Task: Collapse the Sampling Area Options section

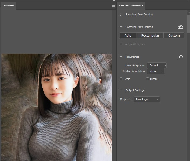Action: (x=121, y=27)
